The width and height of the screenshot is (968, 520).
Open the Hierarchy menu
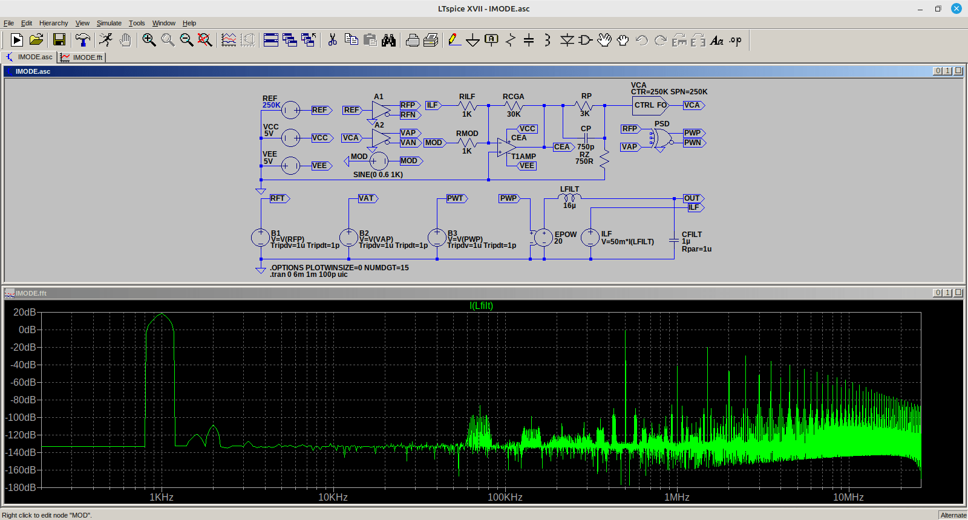point(54,23)
